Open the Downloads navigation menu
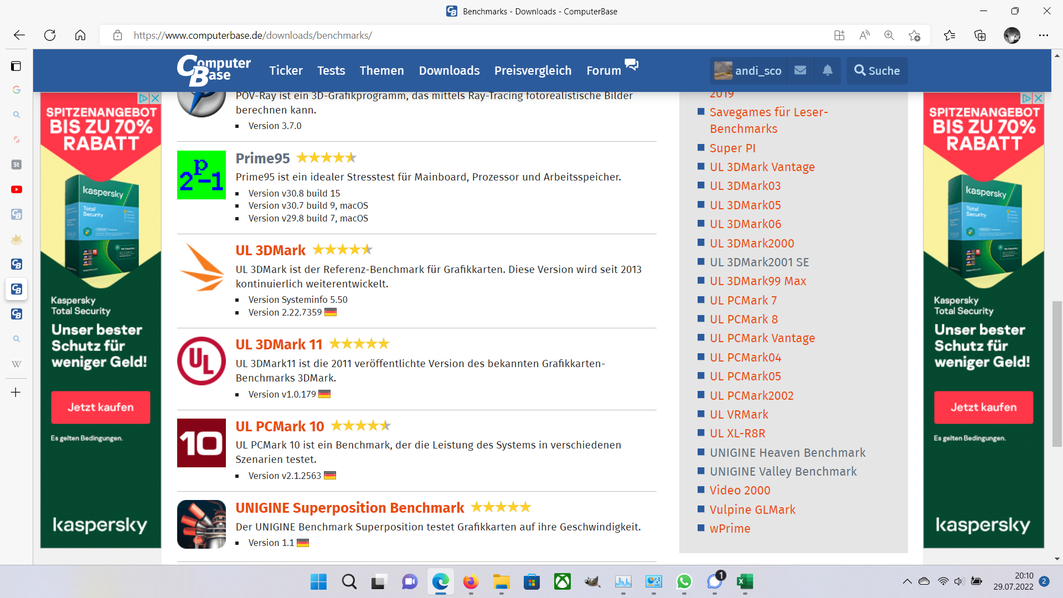The image size is (1063, 598). pos(449,70)
